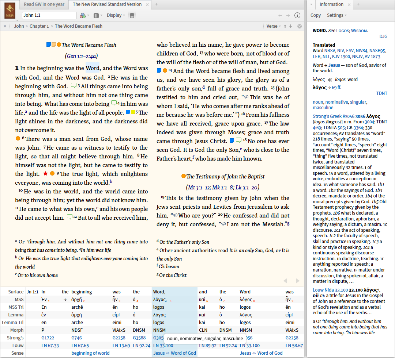Click the John breadcrumb

click(19, 26)
